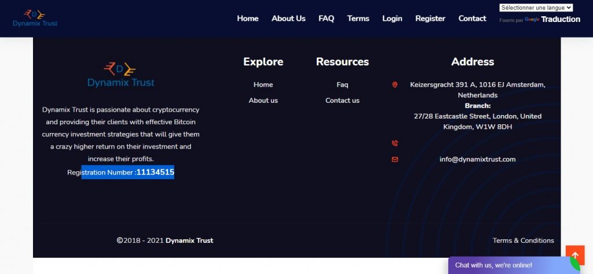Open Contact us under Resources

point(342,100)
